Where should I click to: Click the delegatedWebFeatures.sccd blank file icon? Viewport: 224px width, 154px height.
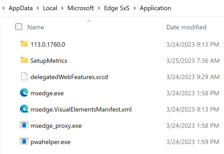coord(24,77)
